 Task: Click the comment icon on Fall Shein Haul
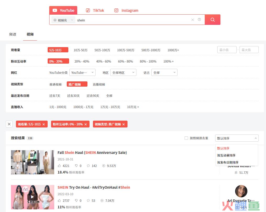point(88,166)
